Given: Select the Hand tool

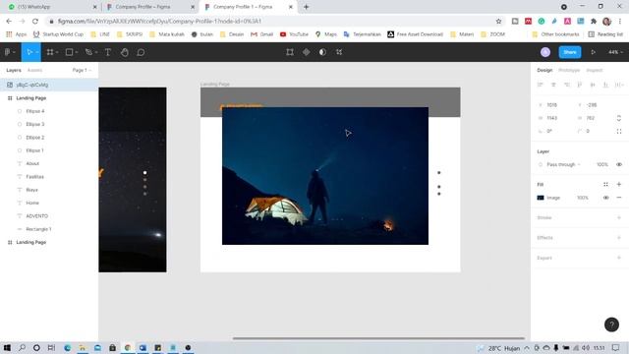Looking at the screenshot, I should (x=125, y=52).
